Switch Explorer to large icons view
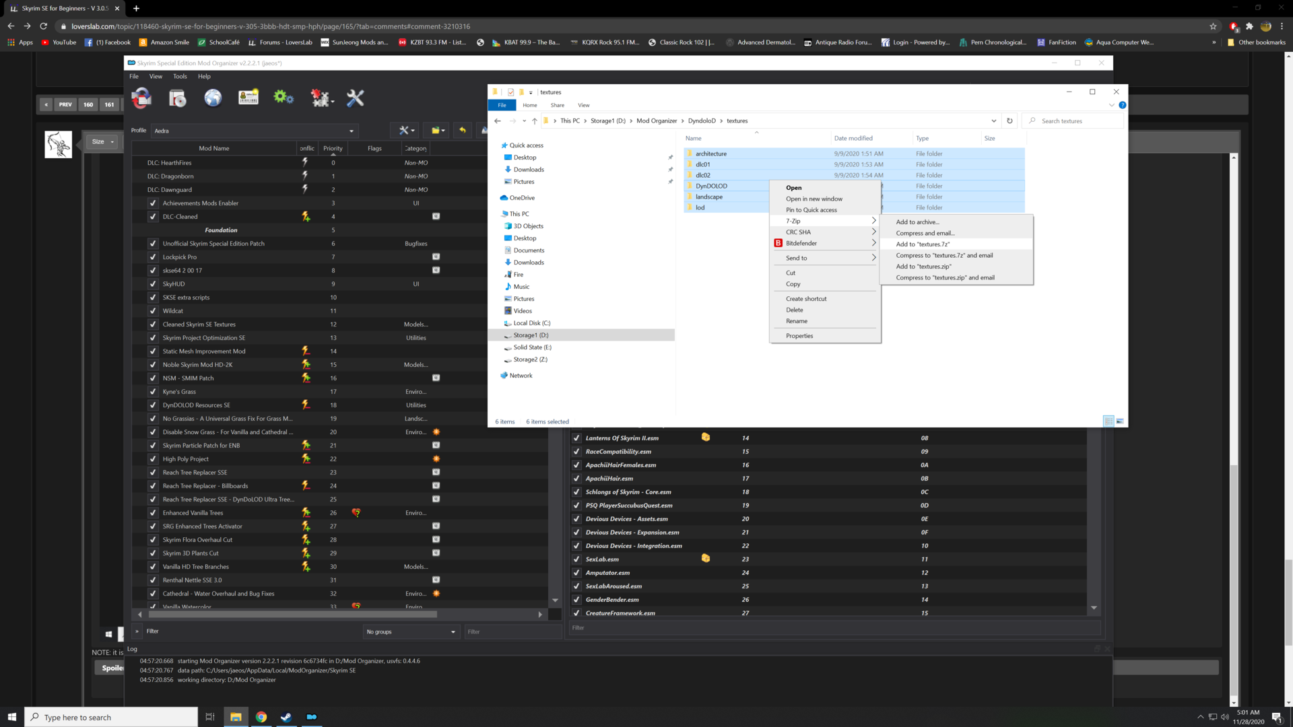 (x=1120, y=421)
